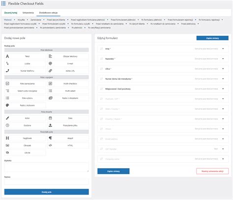Viewport: 233px width, 200px height.
Task: Choose the Select (Lista rozwijana) field icon
Action: point(7,91)
